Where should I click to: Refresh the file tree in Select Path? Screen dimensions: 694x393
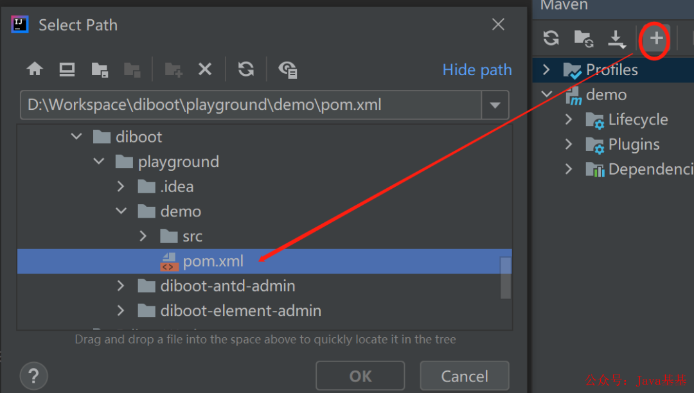(x=246, y=69)
